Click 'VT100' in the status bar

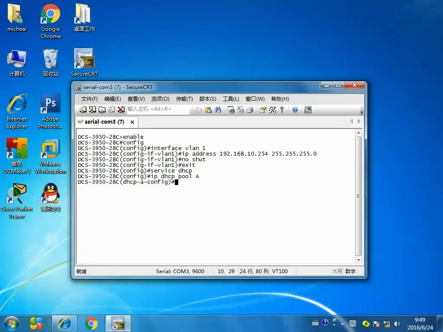280,271
